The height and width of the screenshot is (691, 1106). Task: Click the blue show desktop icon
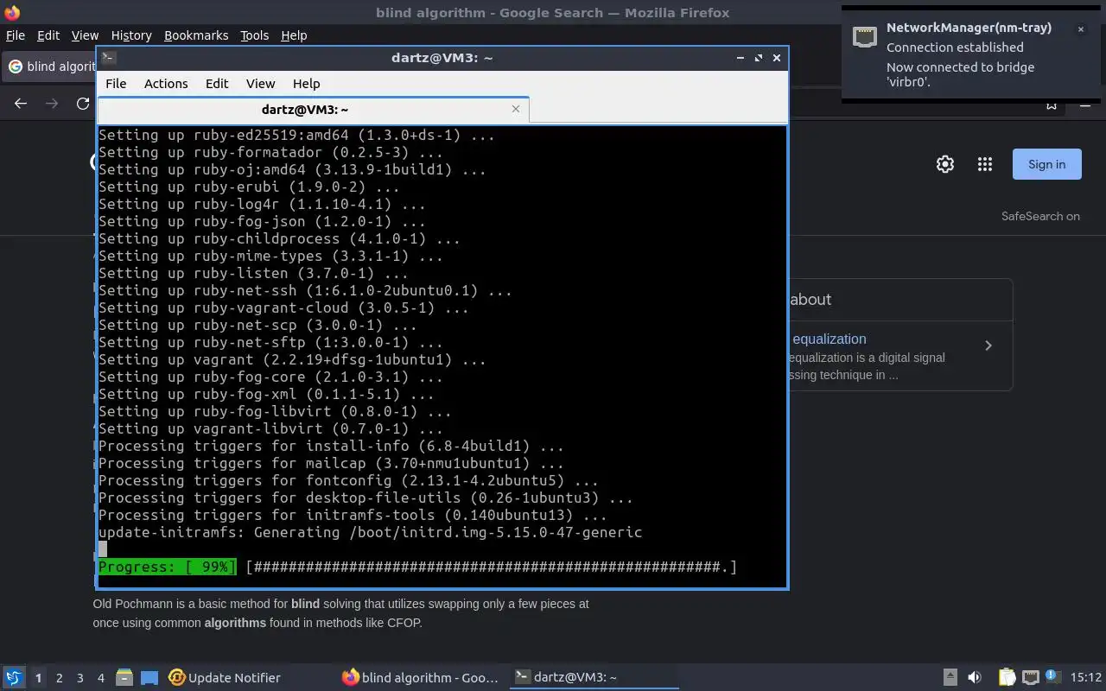click(149, 678)
